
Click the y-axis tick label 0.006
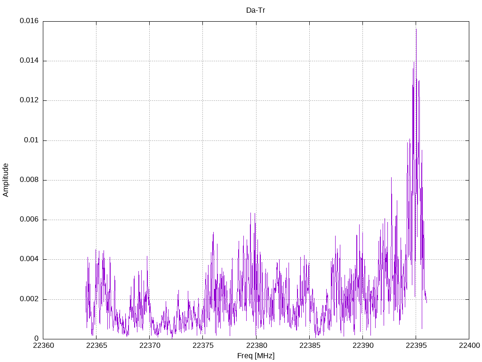(29, 220)
